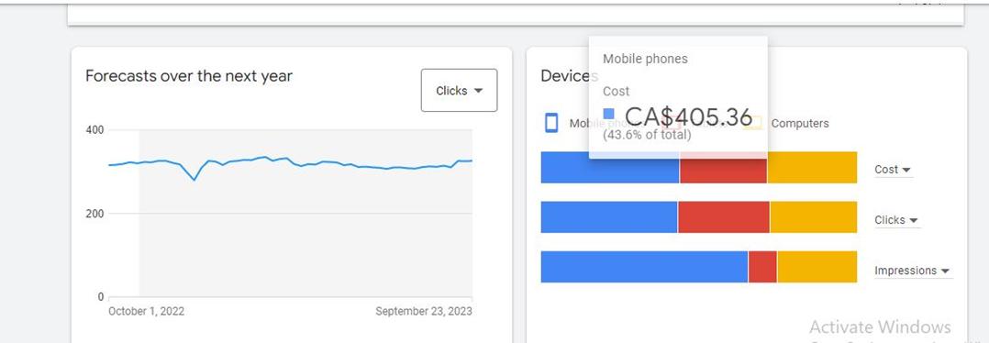Click the small red Impressions bar segment
The width and height of the screenshot is (989, 343).
762,267
